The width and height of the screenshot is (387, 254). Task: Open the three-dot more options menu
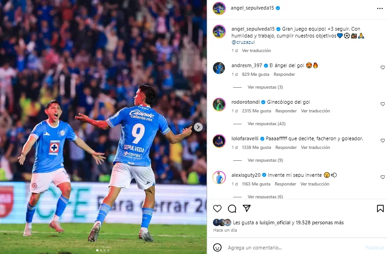[x=380, y=9]
